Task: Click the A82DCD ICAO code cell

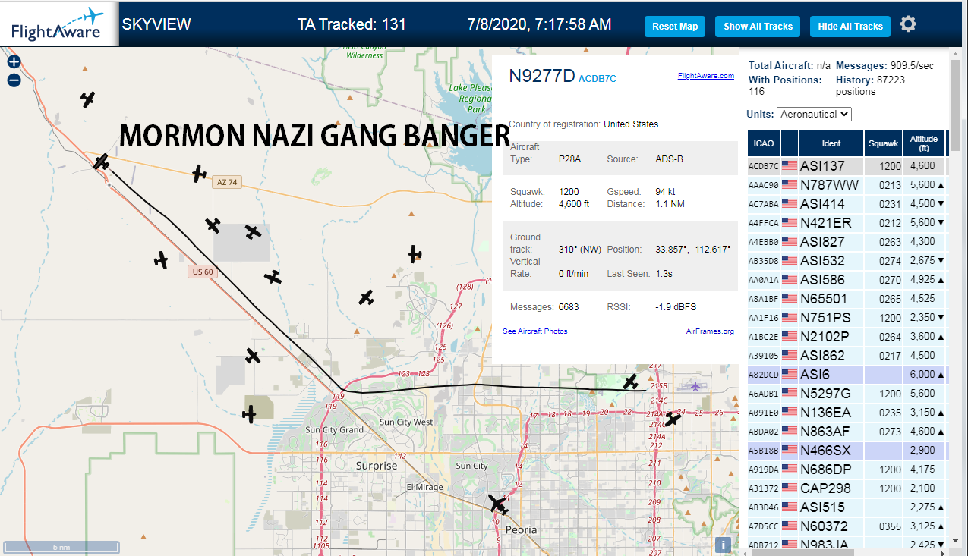Action: coord(764,375)
